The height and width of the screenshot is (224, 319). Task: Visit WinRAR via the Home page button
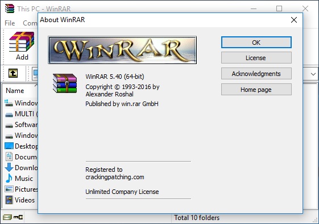(x=256, y=90)
